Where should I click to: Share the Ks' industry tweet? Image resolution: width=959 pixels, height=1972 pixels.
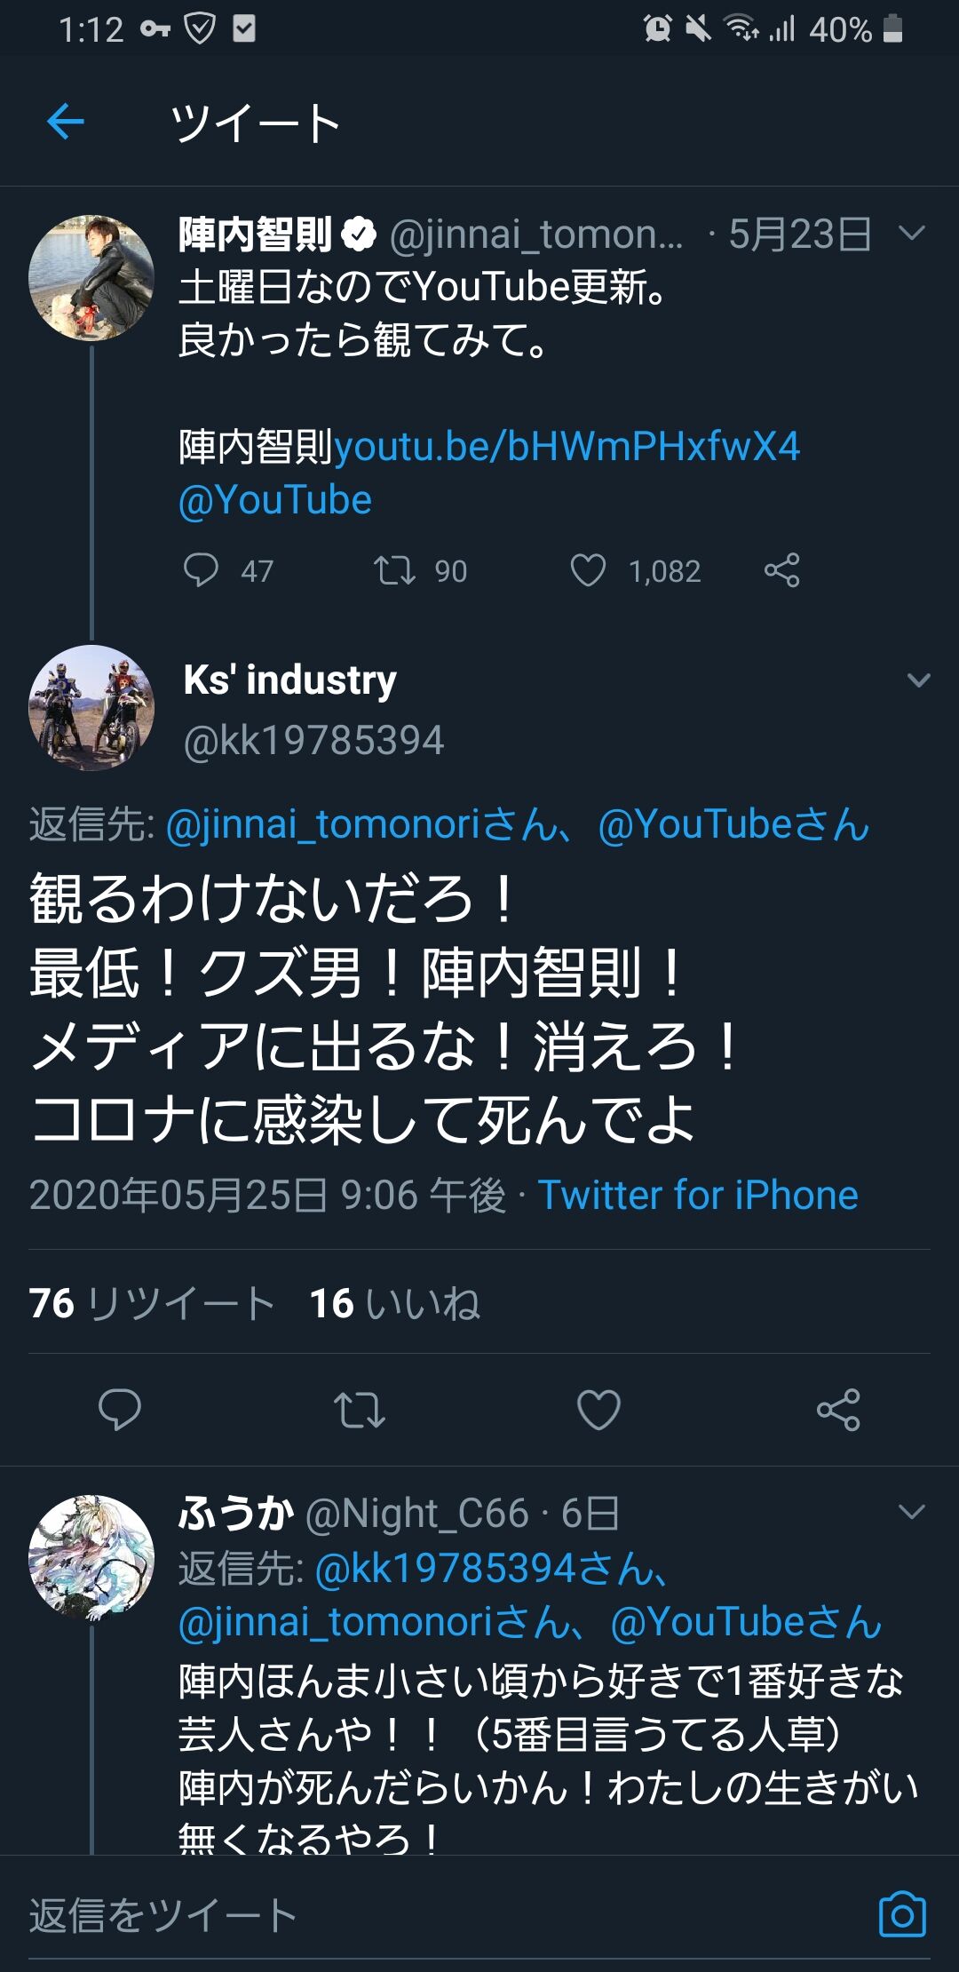(838, 1409)
